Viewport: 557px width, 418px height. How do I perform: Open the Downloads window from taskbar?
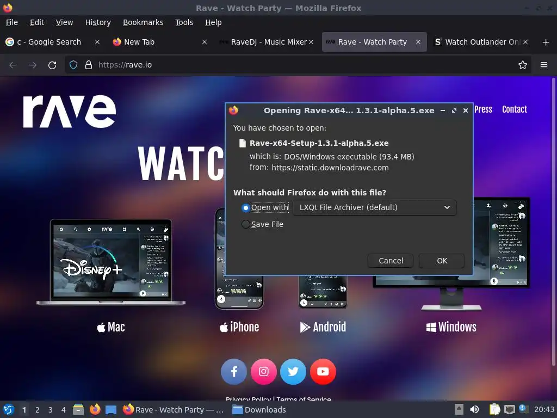(x=259, y=410)
